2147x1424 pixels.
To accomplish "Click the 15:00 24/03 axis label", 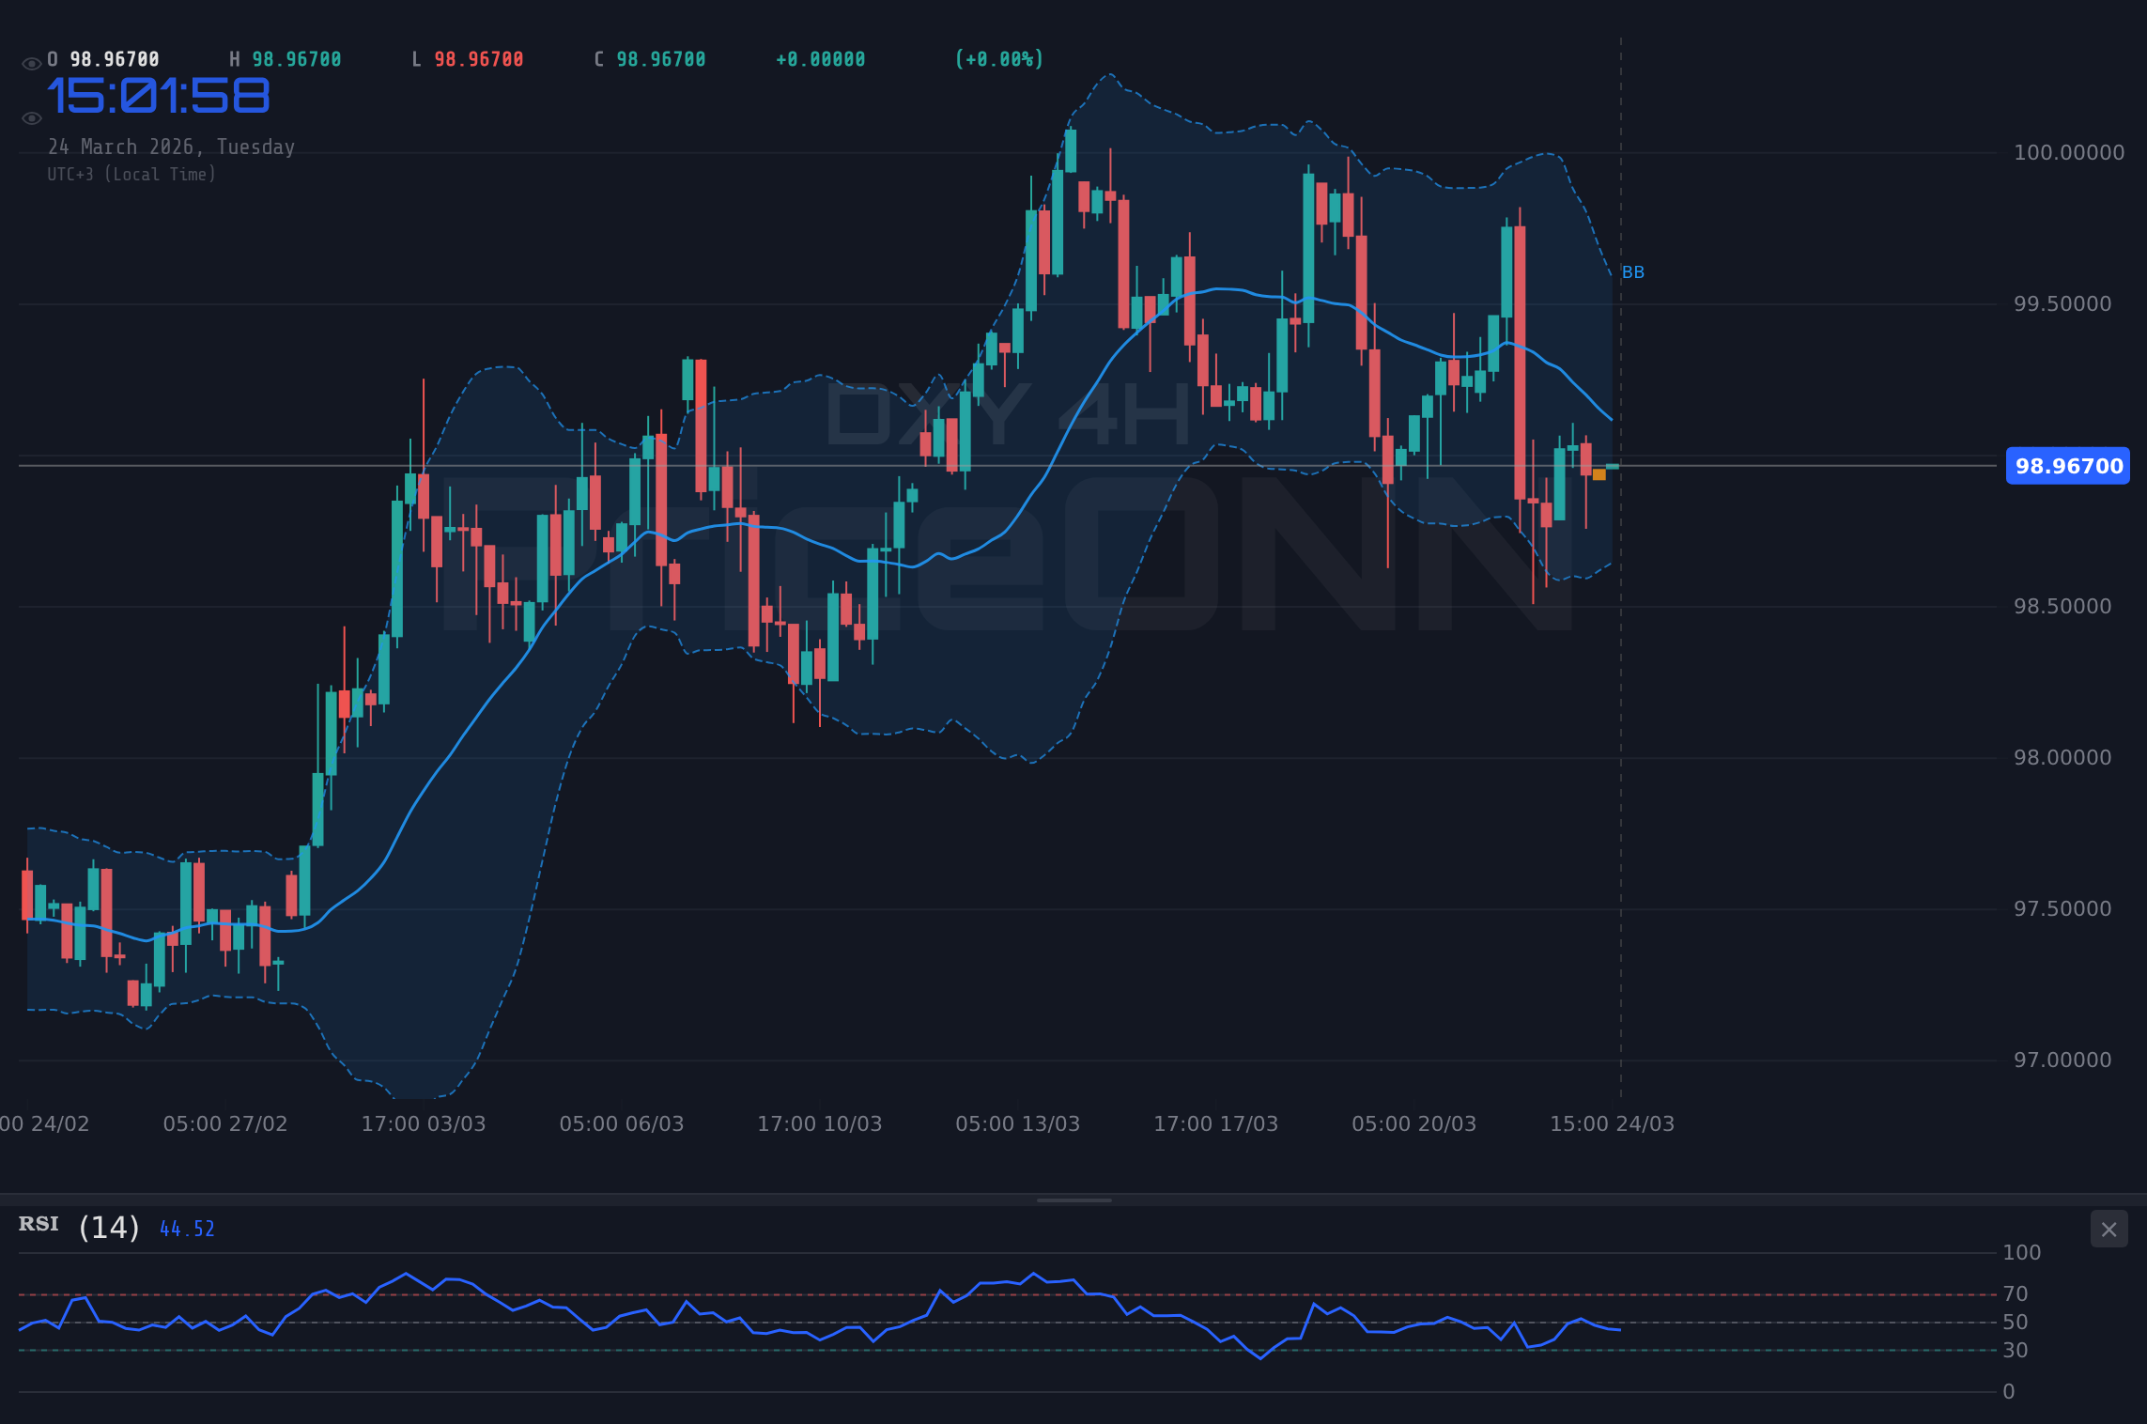I will (1615, 1122).
